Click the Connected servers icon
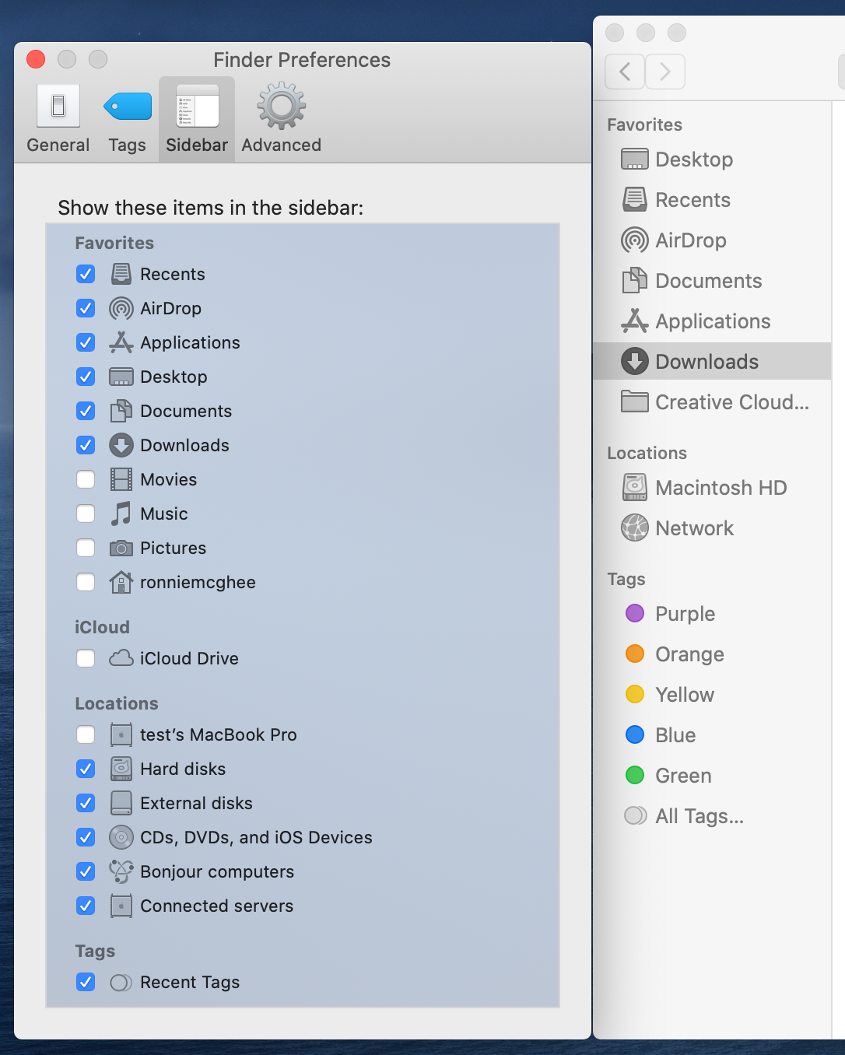845x1055 pixels. coord(121,906)
